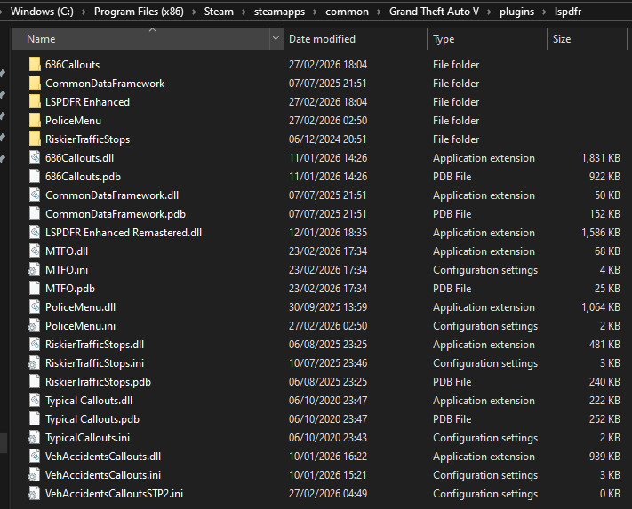Expand breadcrumb chevron after common

pyautogui.click(x=379, y=12)
